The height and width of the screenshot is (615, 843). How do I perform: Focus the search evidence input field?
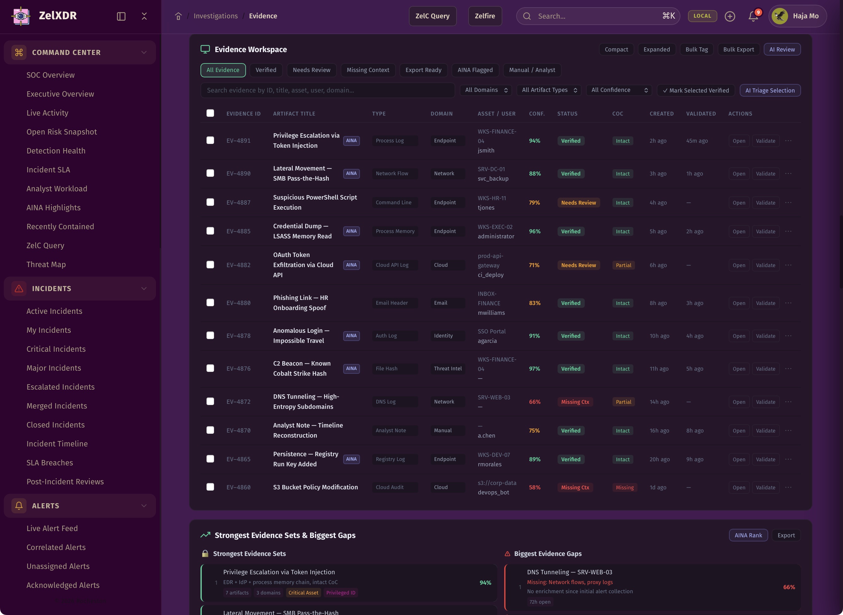tap(327, 91)
